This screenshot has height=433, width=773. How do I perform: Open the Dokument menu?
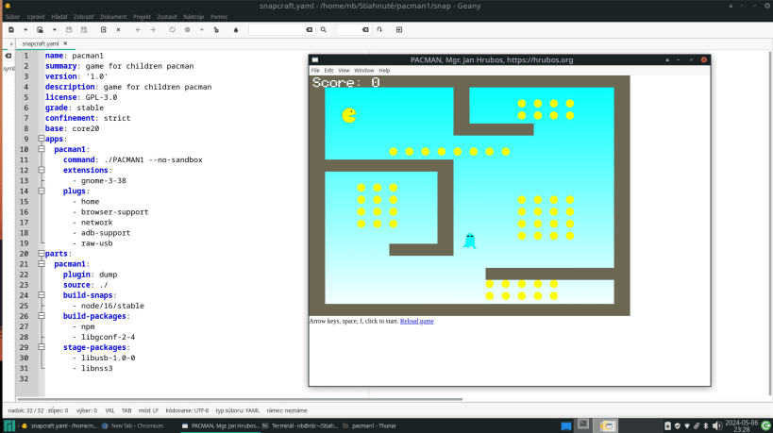[113, 17]
